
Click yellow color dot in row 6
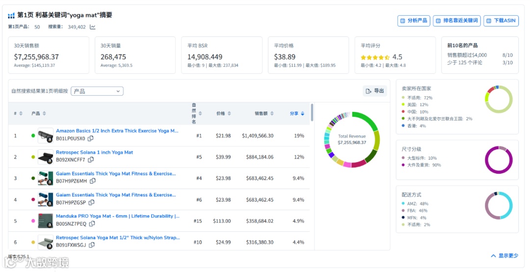click(33, 242)
